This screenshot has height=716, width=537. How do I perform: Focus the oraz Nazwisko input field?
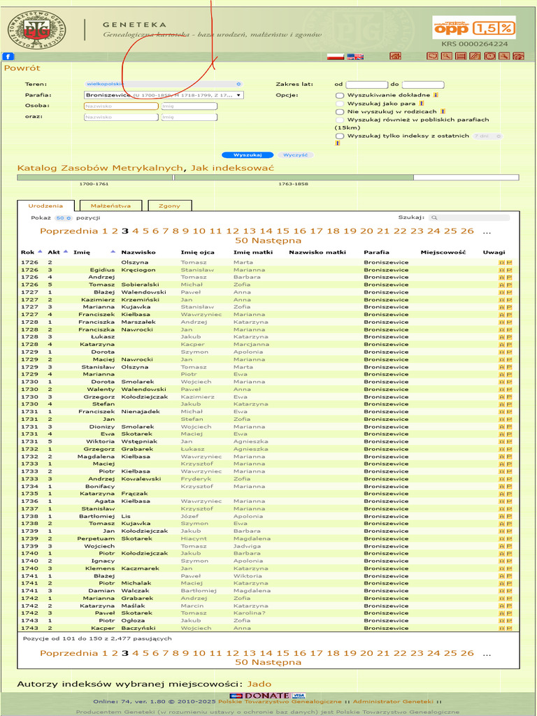(x=121, y=117)
